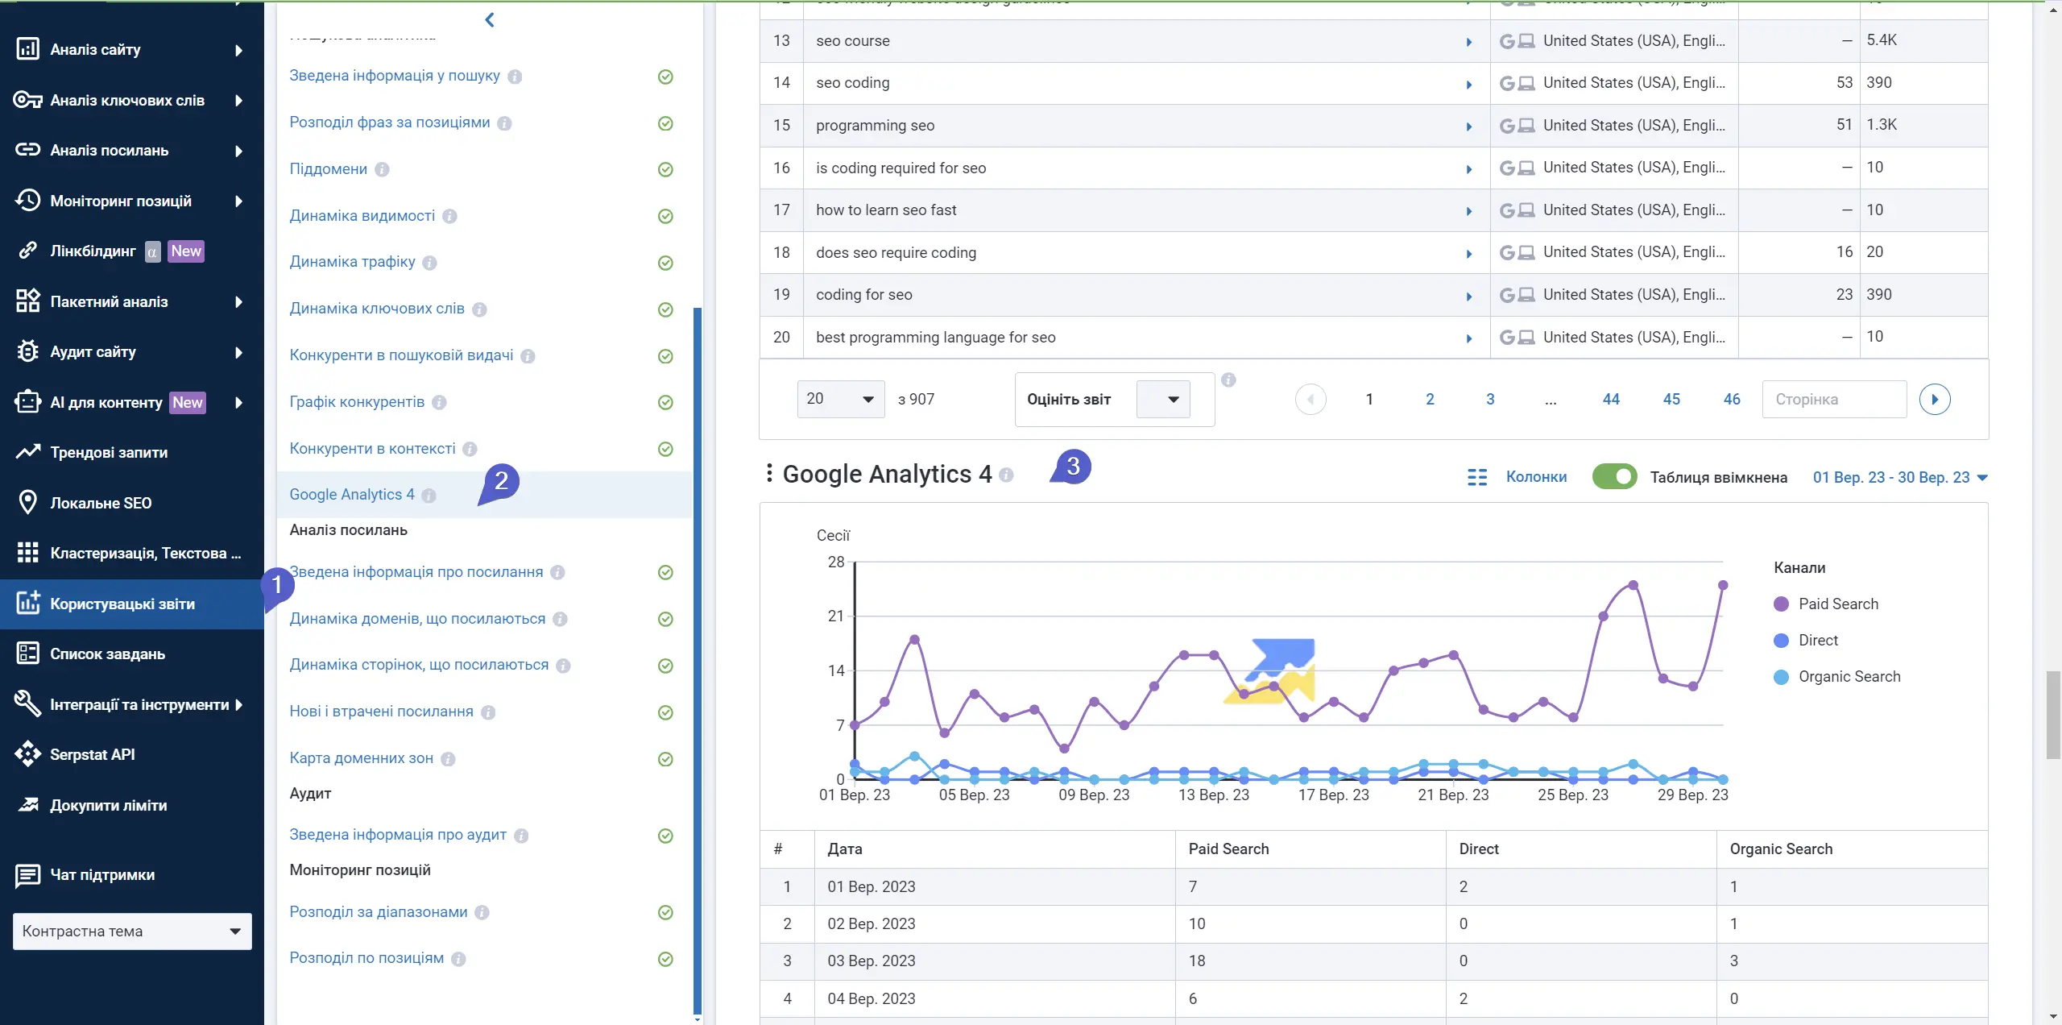Click Paid Search legend color dot
2062x1025 pixels.
pyautogui.click(x=1781, y=604)
